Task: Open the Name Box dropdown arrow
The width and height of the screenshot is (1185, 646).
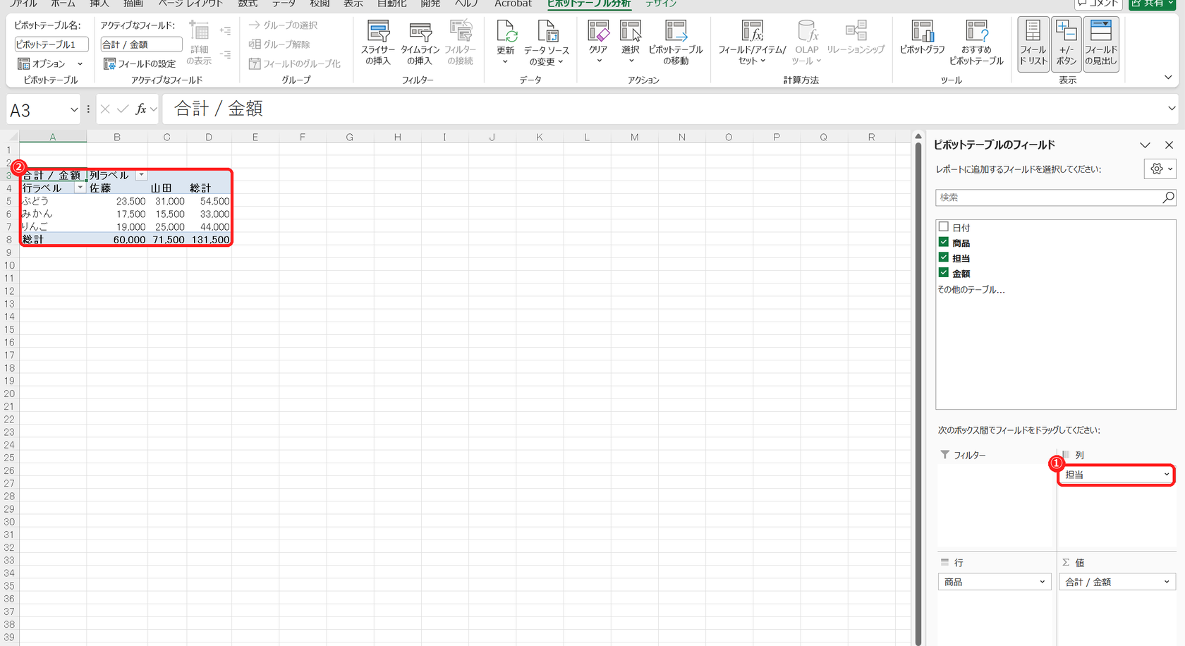Action: pos(74,109)
